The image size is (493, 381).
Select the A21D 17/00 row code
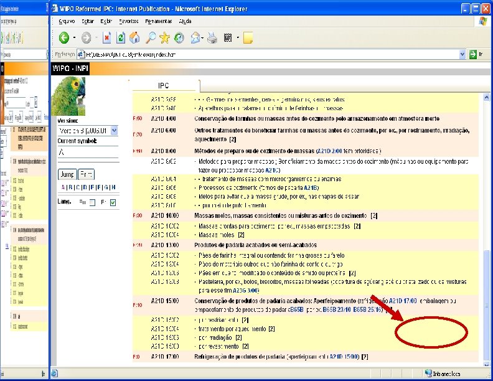click(165, 357)
